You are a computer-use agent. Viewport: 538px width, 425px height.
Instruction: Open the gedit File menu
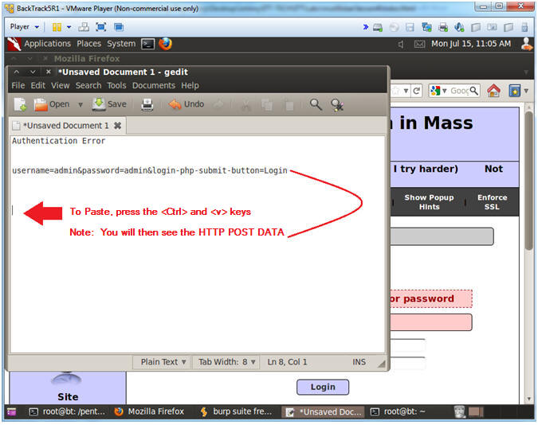pyautogui.click(x=18, y=85)
